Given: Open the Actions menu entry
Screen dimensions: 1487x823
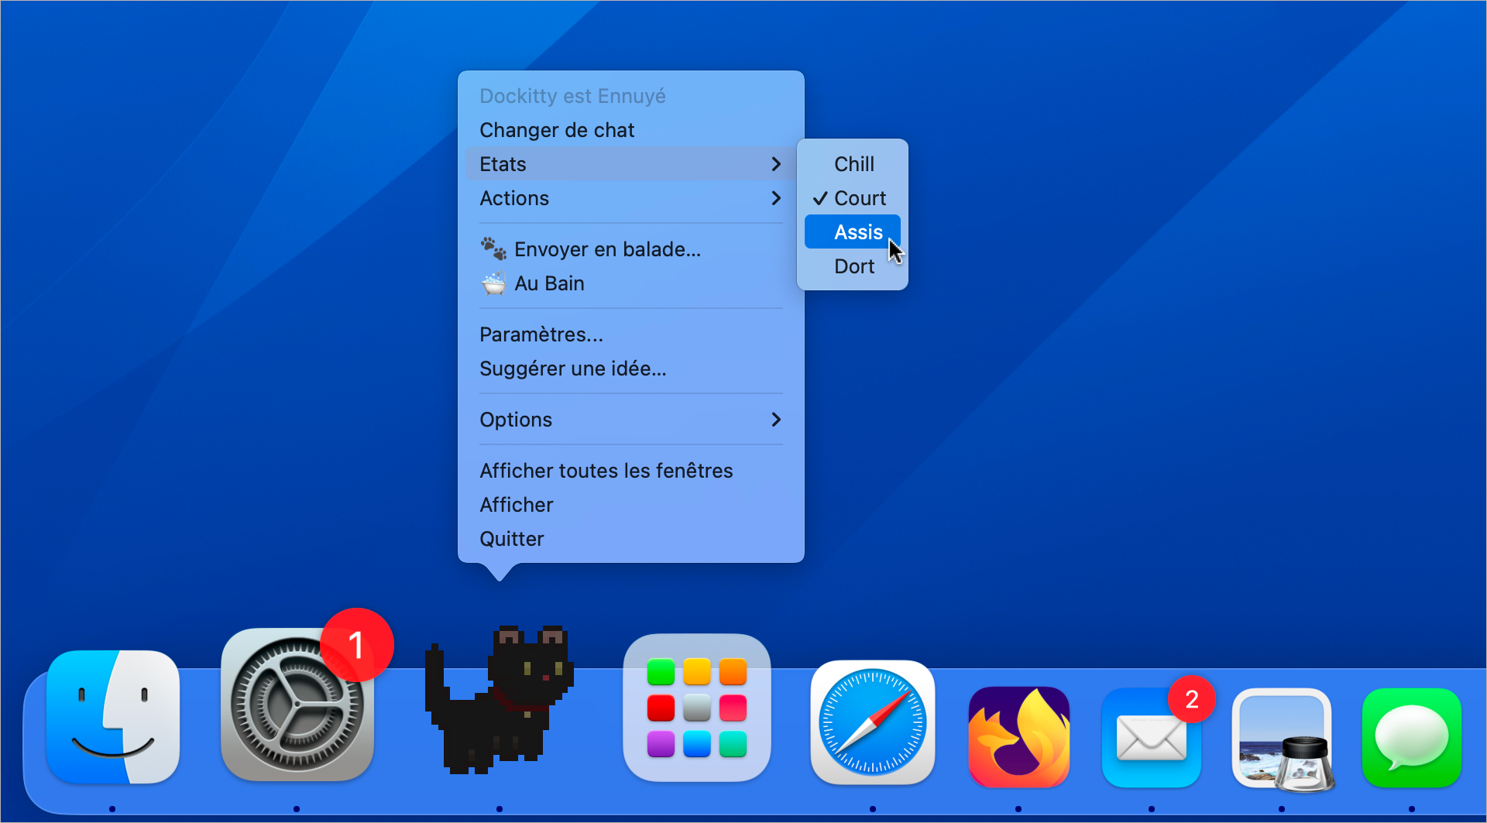Looking at the screenshot, I should (x=631, y=198).
